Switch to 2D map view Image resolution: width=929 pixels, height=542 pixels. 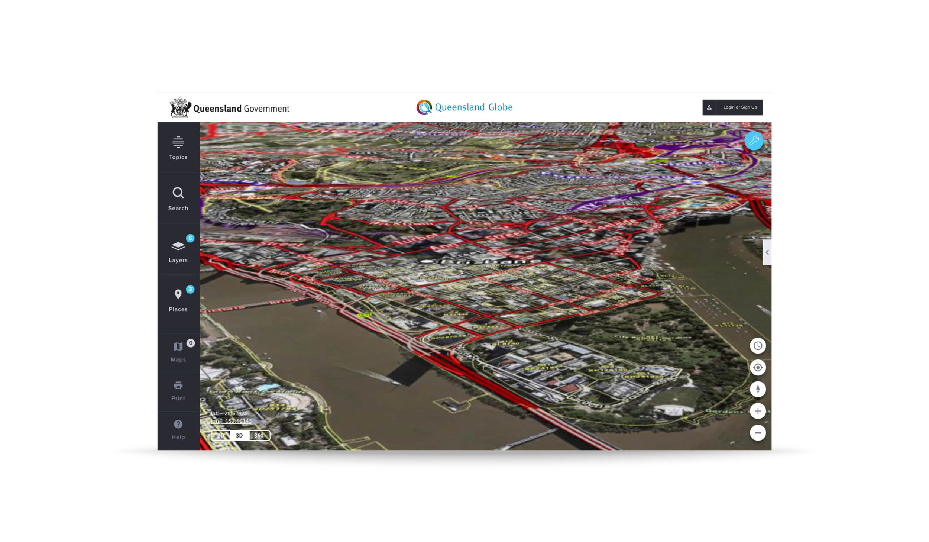pos(220,435)
